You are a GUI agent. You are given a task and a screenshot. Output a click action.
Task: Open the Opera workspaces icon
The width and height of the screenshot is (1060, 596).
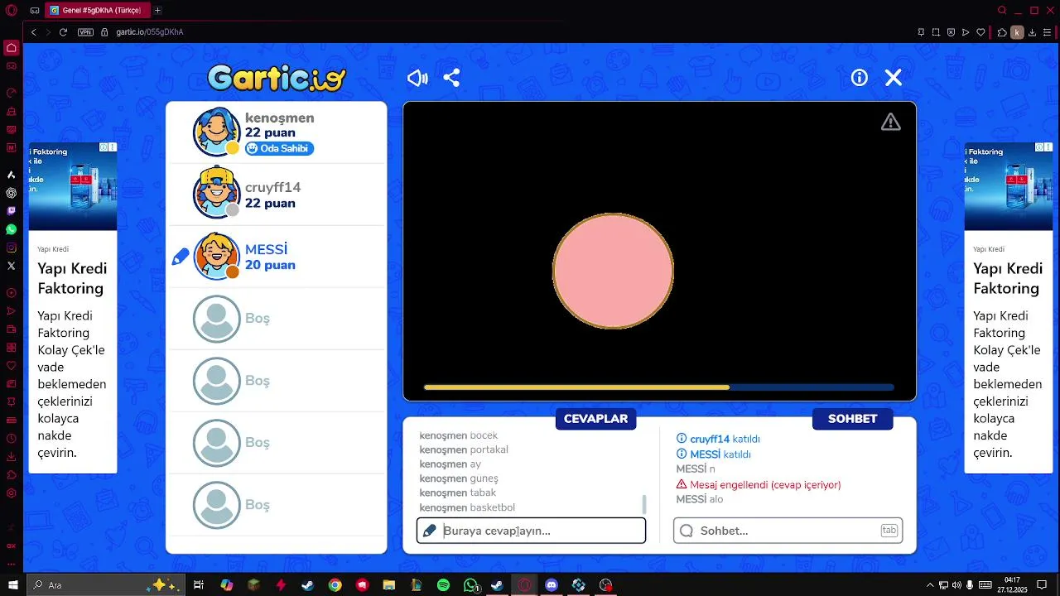pos(34,11)
